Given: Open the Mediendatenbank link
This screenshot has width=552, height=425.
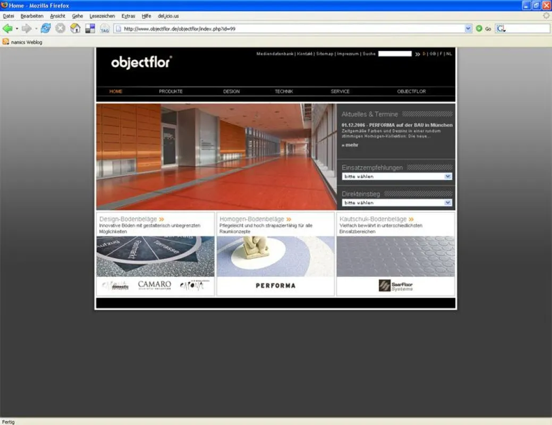Looking at the screenshot, I should coord(275,54).
